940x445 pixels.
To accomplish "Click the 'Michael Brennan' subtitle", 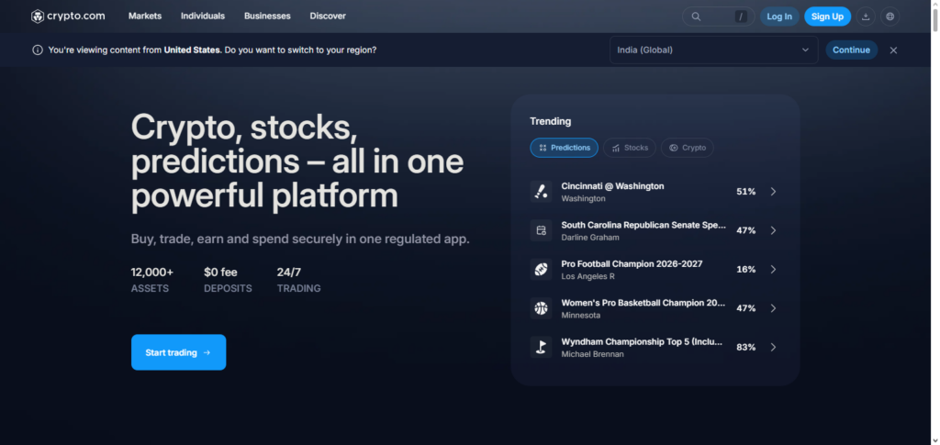I will [x=592, y=354].
